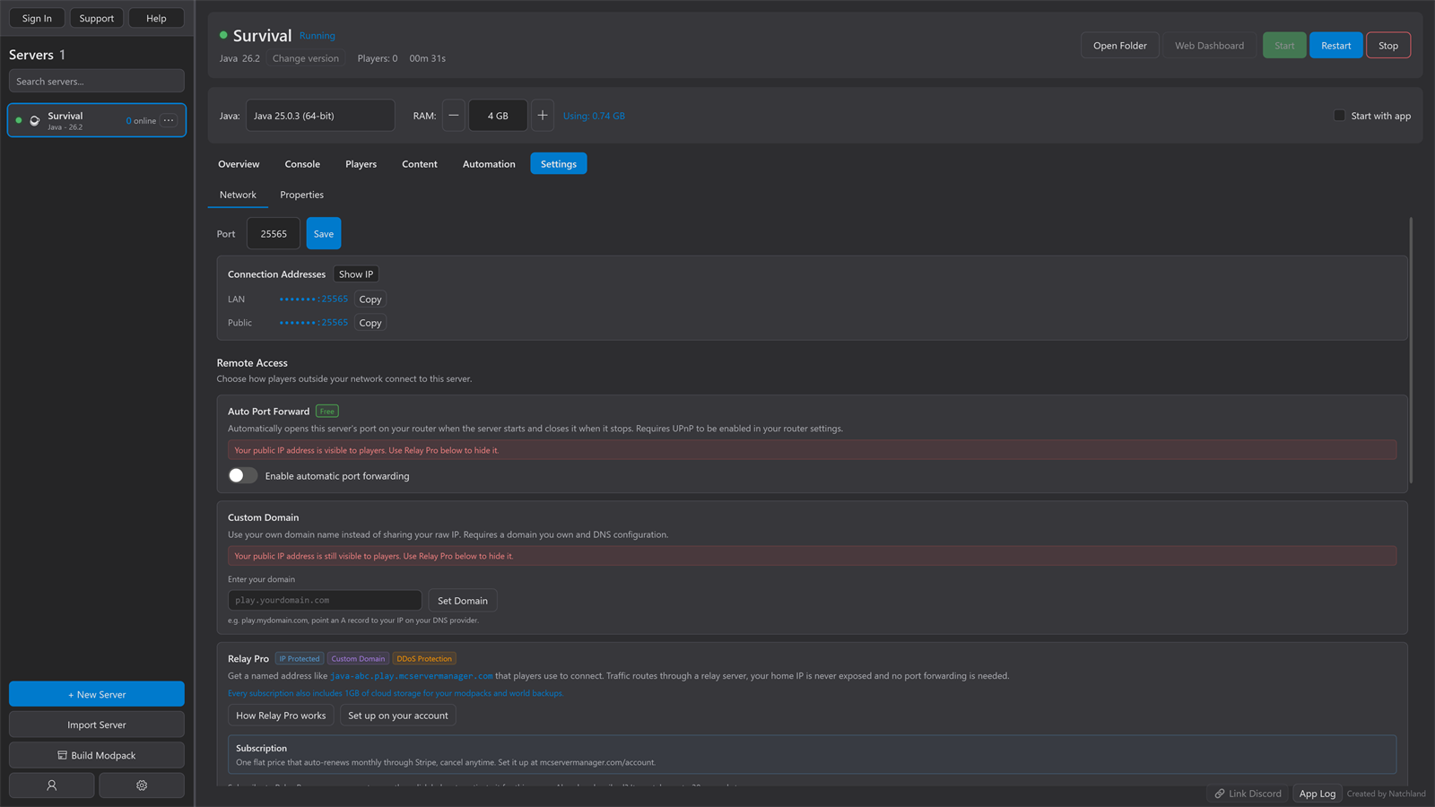The height and width of the screenshot is (807, 1435).
Task: Click Set up on your account
Action: [x=398, y=716]
